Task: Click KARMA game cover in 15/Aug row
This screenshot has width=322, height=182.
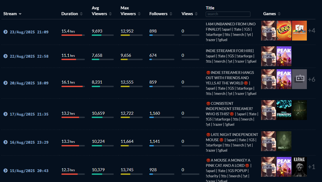Action: 299,167
